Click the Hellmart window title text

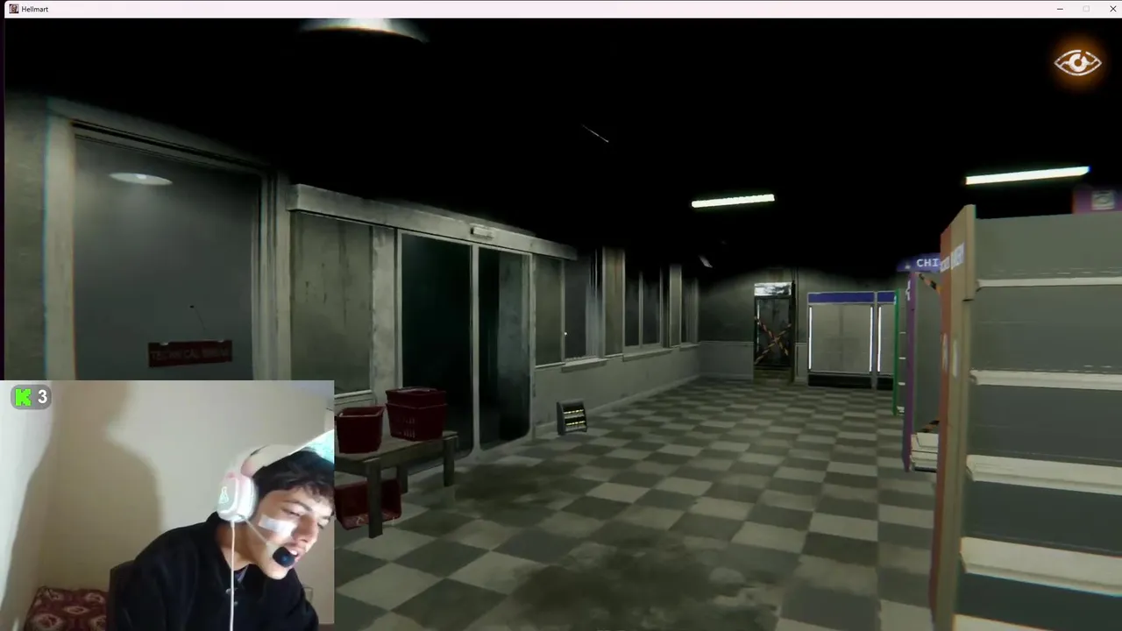click(35, 9)
